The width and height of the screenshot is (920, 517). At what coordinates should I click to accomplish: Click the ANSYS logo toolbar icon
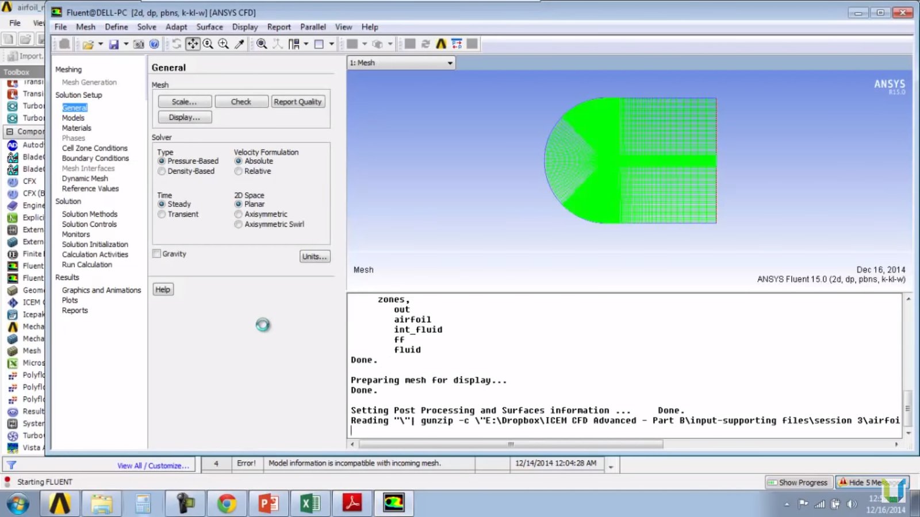tap(441, 44)
